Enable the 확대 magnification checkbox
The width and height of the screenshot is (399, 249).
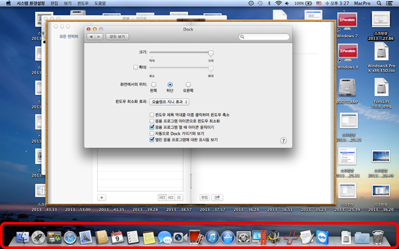pyautogui.click(x=136, y=67)
